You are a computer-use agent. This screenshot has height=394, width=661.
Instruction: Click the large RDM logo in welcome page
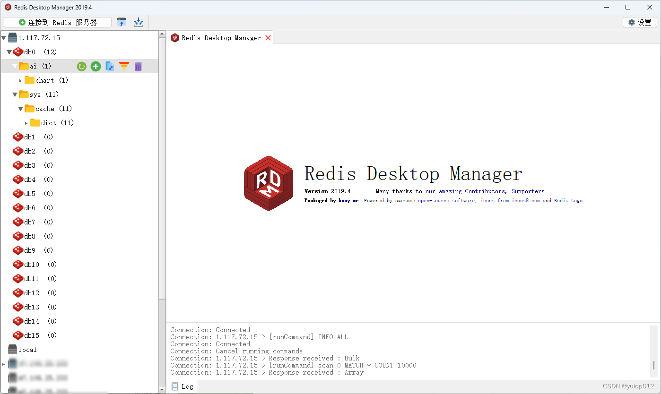(x=269, y=183)
